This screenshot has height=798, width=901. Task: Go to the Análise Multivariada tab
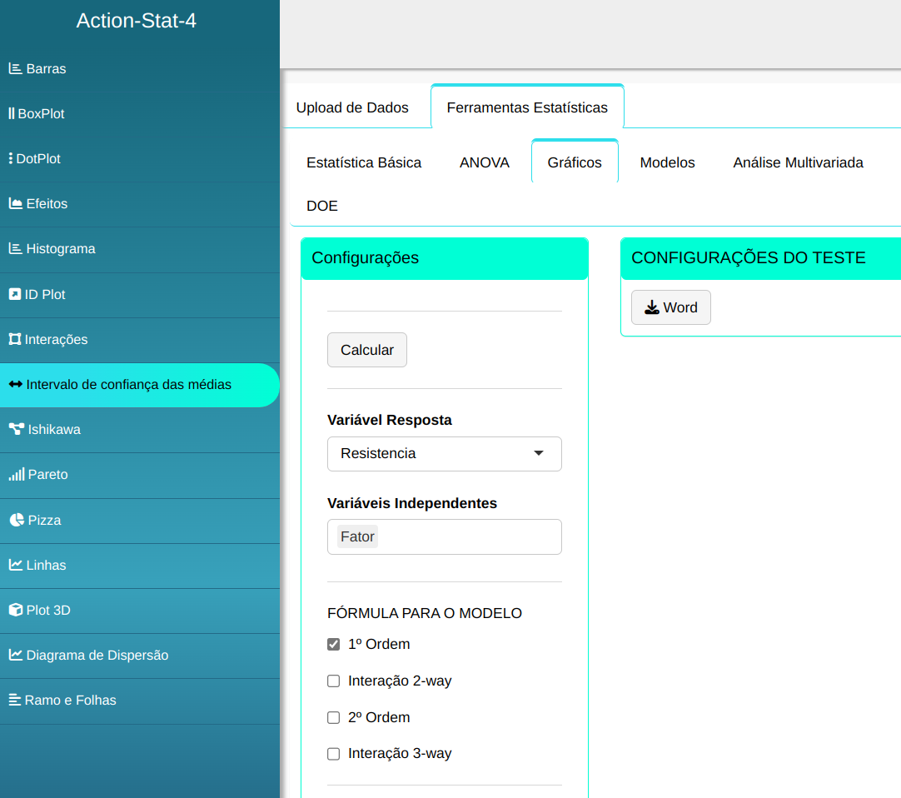point(797,163)
